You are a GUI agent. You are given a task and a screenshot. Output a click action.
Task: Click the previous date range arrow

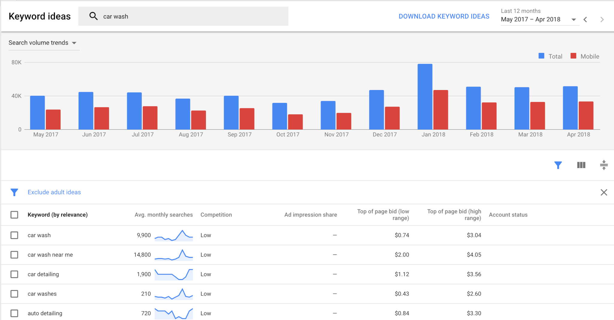(x=586, y=19)
